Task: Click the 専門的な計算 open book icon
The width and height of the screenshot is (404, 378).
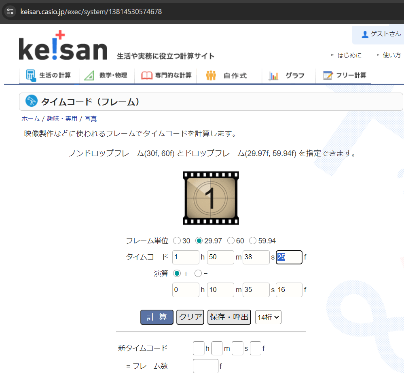Action: 147,76
